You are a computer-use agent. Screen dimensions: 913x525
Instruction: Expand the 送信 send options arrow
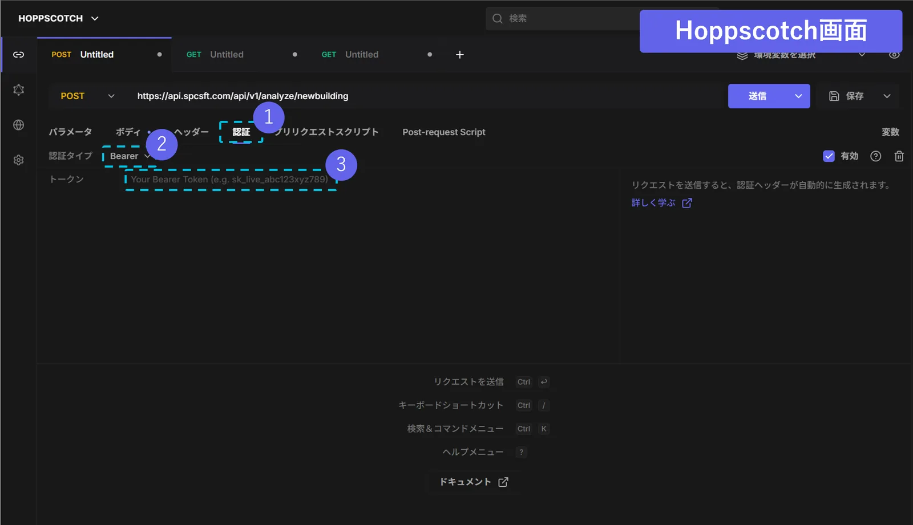[798, 96]
